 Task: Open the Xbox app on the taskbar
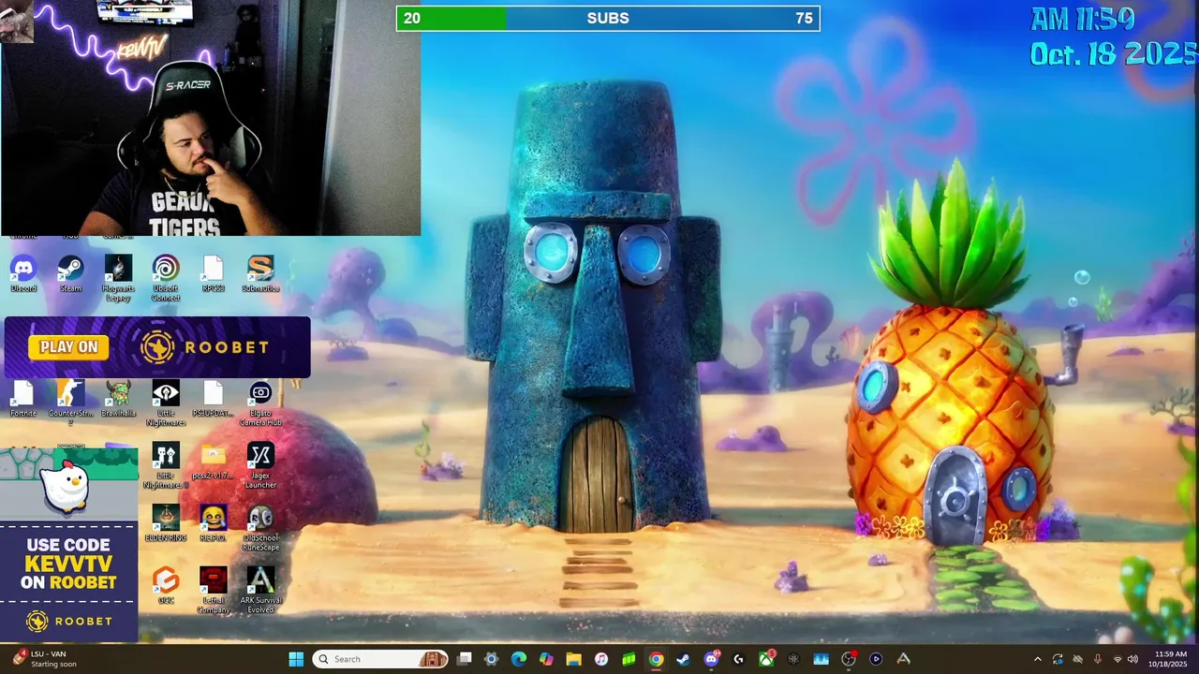coord(766,659)
